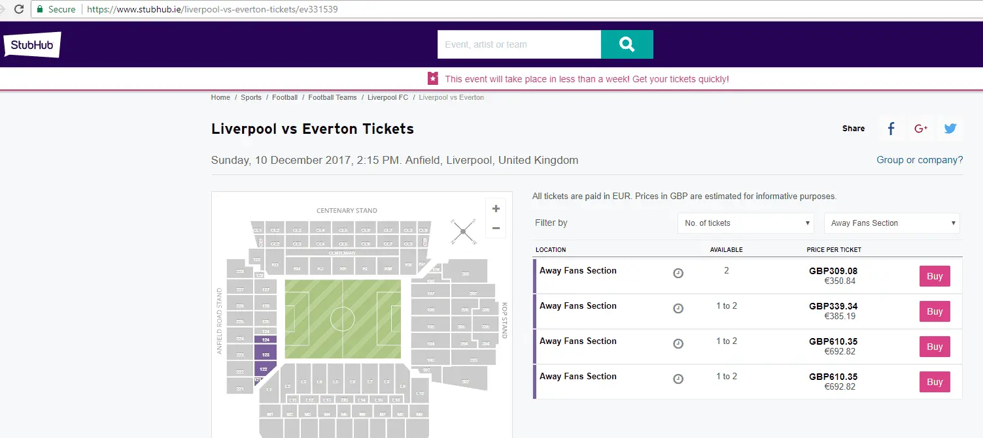This screenshot has width=983, height=438.
Task: Open the Liverpool FC breadcrumb link
Action: pyautogui.click(x=387, y=97)
